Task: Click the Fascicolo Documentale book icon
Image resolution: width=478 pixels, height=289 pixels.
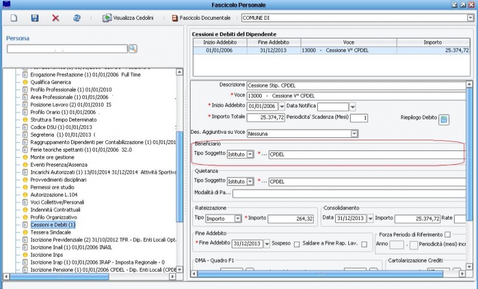Action: (x=174, y=19)
